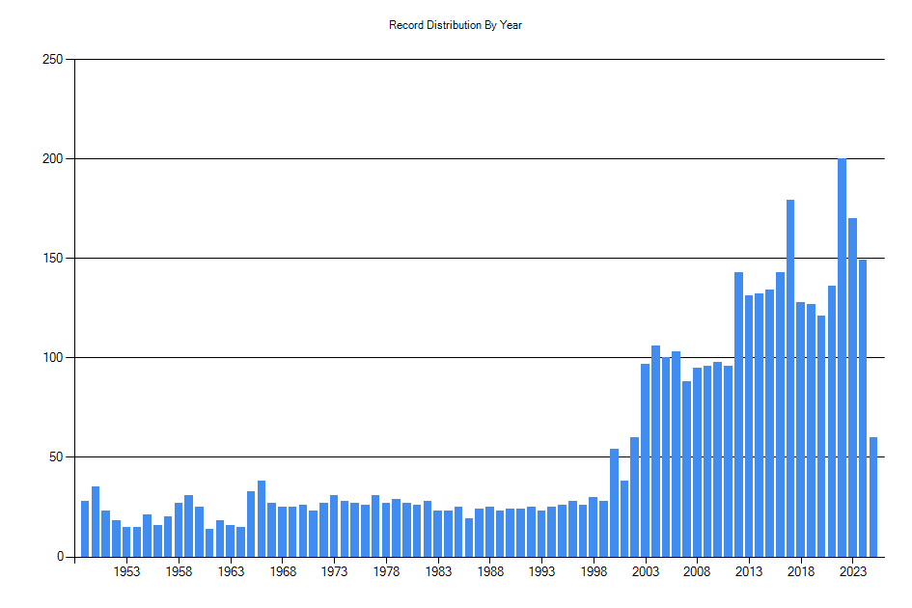Screen dimensions: 912x608
Task: Select the final short bar for 2025
Action: [x=873, y=497]
